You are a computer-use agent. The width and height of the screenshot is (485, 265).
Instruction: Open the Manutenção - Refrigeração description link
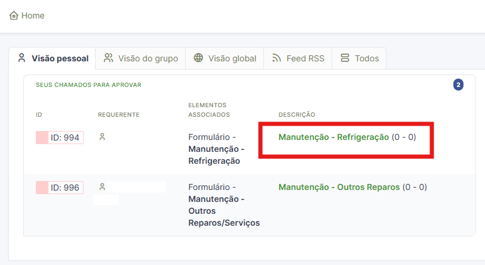(x=334, y=137)
